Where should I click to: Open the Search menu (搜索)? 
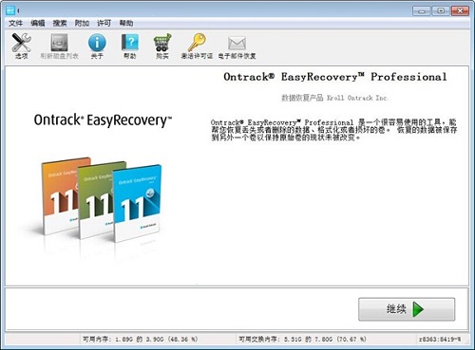(x=60, y=23)
